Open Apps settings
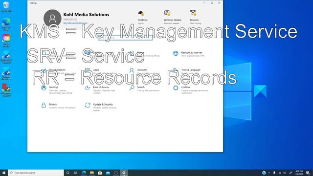The width and height of the screenshot is (313, 176). click(x=101, y=71)
